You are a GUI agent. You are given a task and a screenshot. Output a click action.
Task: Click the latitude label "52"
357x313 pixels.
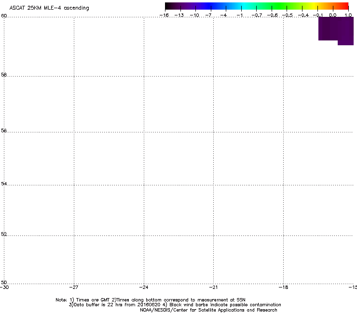point(4,234)
